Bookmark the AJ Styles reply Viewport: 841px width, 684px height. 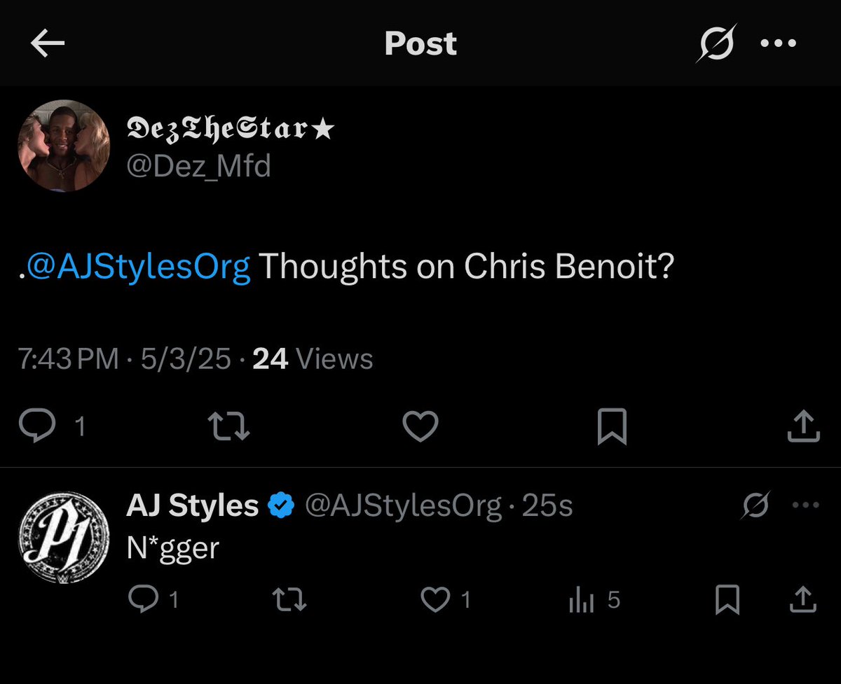727,600
